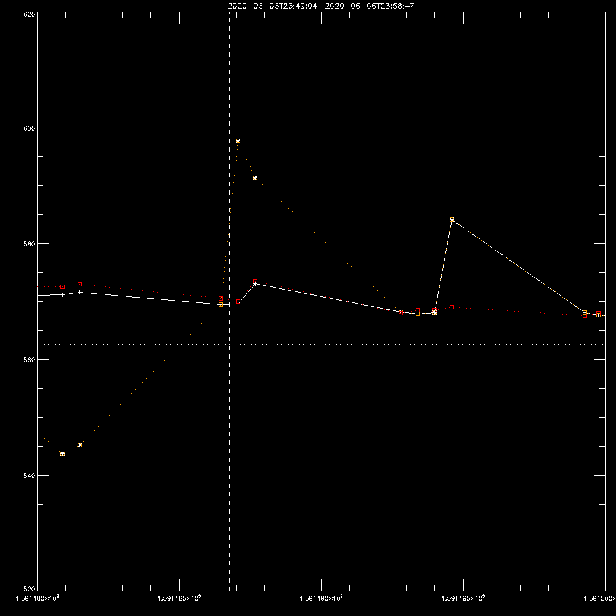Click the x-axis label 1.591485×10⁹
This screenshot has width=616, height=616.
click(179, 598)
